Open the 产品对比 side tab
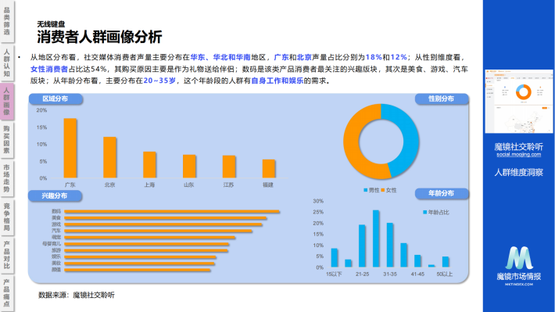555x312 pixels. point(7,255)
